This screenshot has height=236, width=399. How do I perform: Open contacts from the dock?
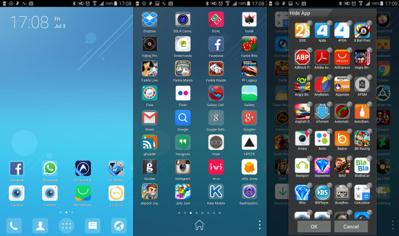[40, 226]
